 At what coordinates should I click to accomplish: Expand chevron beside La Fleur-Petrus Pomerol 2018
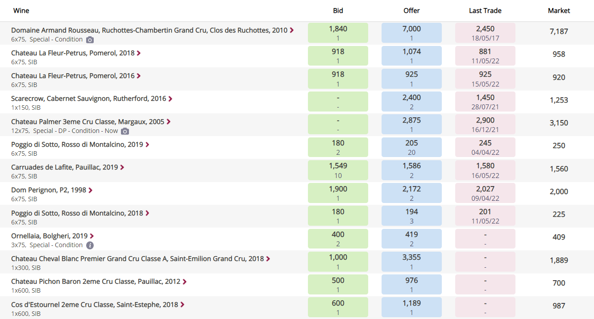click(139, 53)
